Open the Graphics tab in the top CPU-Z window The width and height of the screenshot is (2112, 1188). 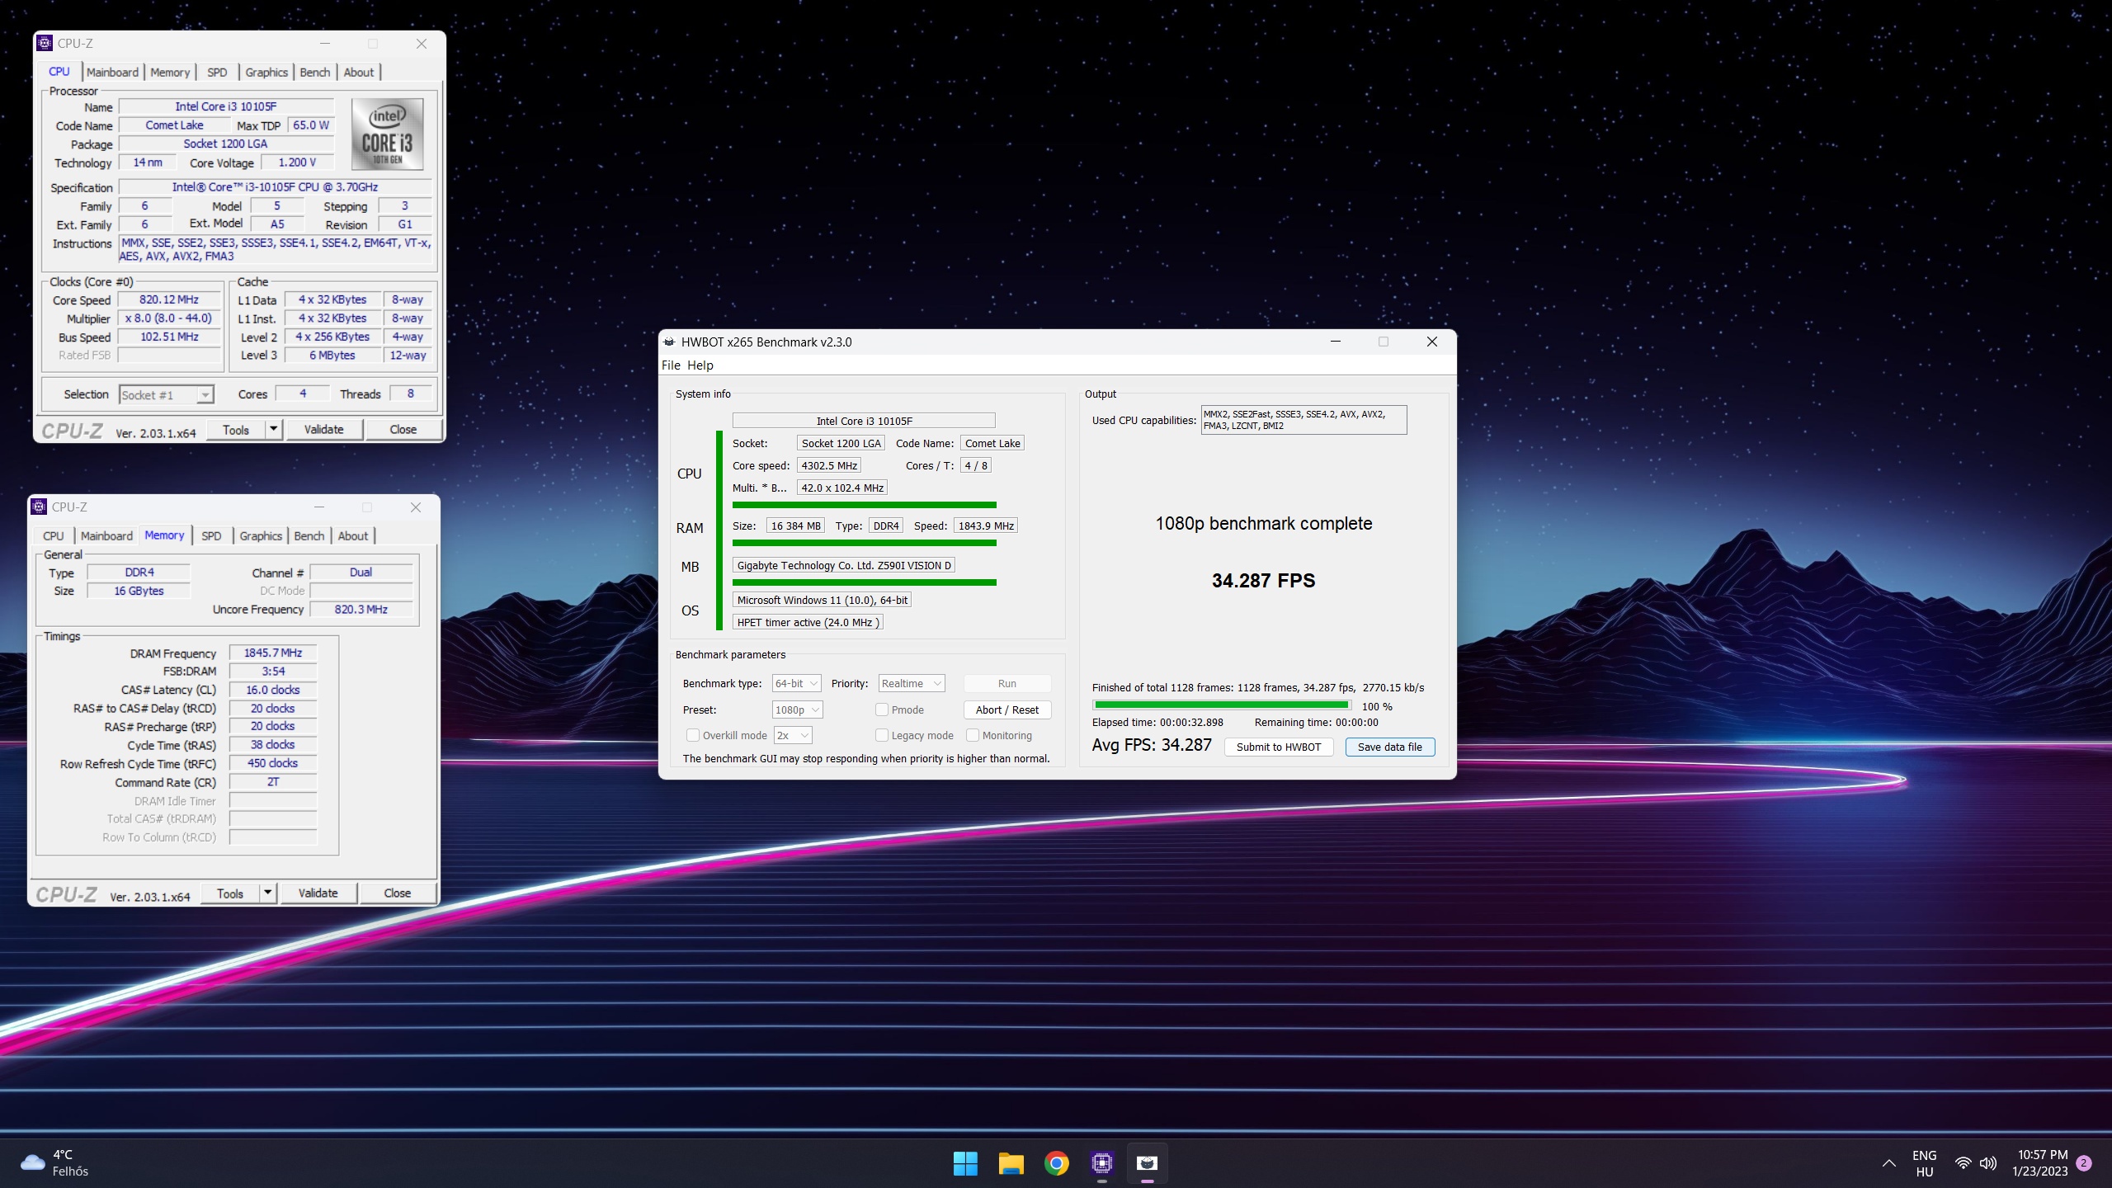(x=266, y=73)
